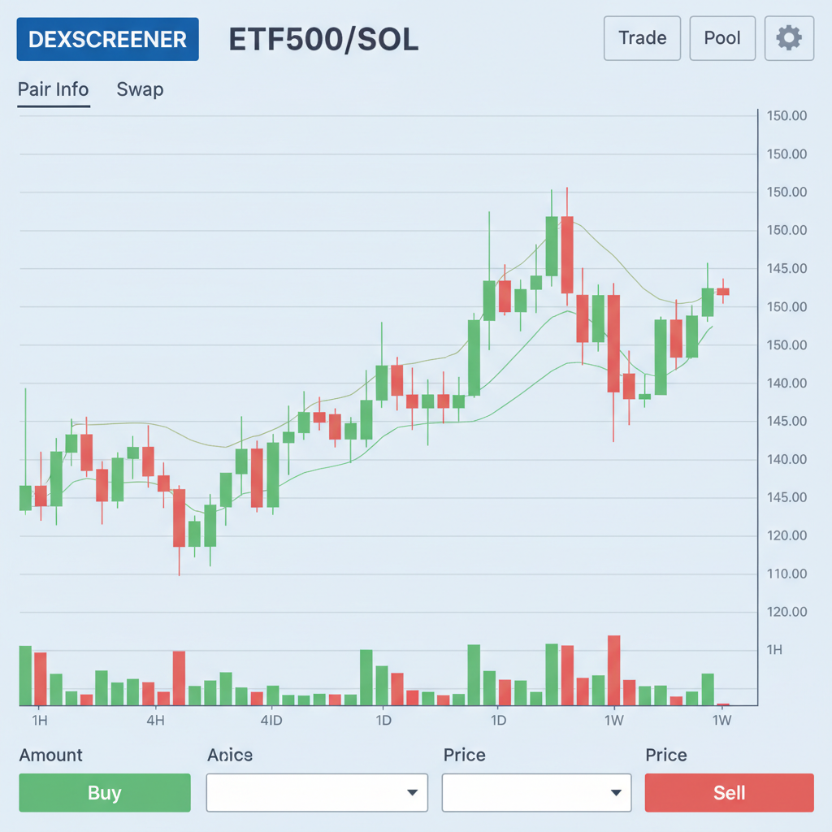Select the Pair Info tab

[x=53, y=89]
